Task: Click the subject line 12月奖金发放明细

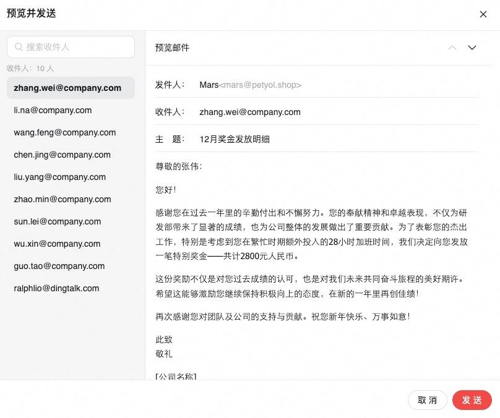Action: [x=235, y=139]
